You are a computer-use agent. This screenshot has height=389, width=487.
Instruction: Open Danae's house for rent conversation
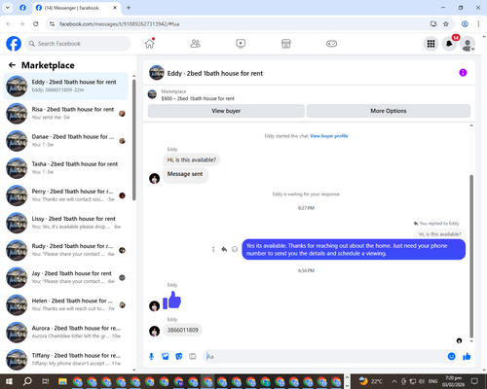[x=65, y=141]
